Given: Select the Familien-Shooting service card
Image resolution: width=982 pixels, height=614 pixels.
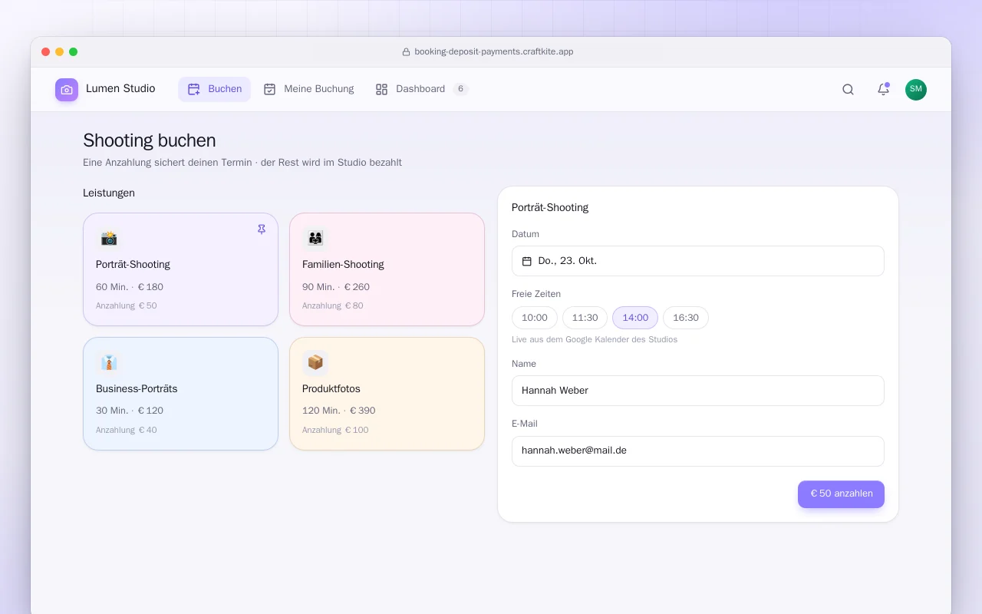Looking at the screenshot, I should click(x=387, y=269).
